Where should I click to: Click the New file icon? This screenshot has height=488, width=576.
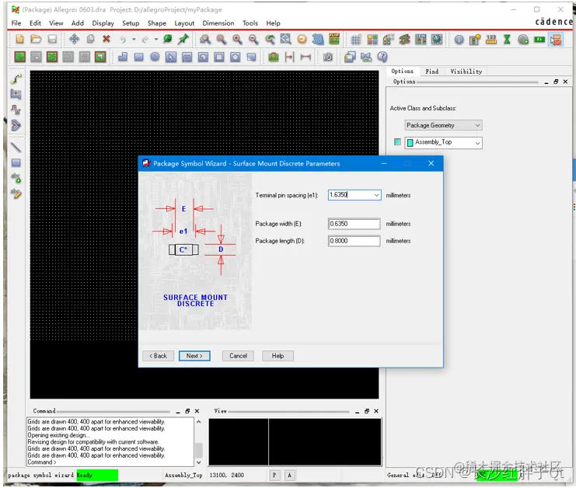pos(19,39)
